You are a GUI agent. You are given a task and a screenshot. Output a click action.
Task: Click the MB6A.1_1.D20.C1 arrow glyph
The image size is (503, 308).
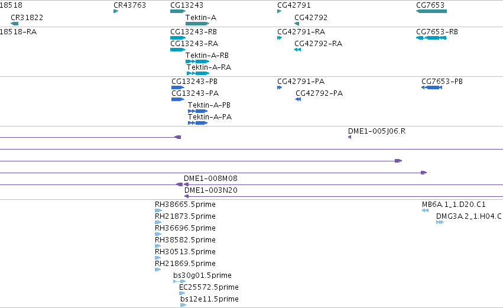pos(426,210)
